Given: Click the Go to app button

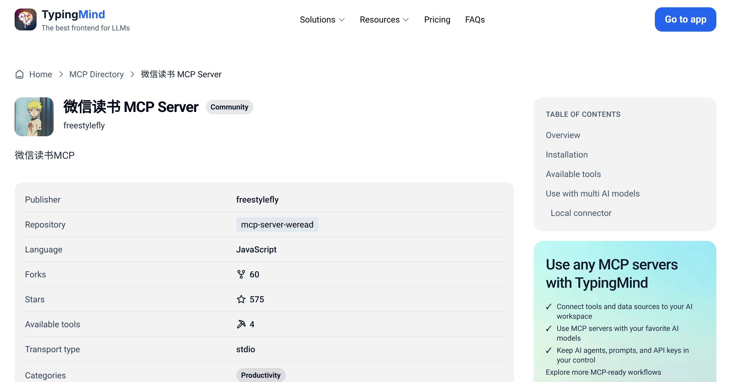Looking at the screenshot, I should pos(685,19).
